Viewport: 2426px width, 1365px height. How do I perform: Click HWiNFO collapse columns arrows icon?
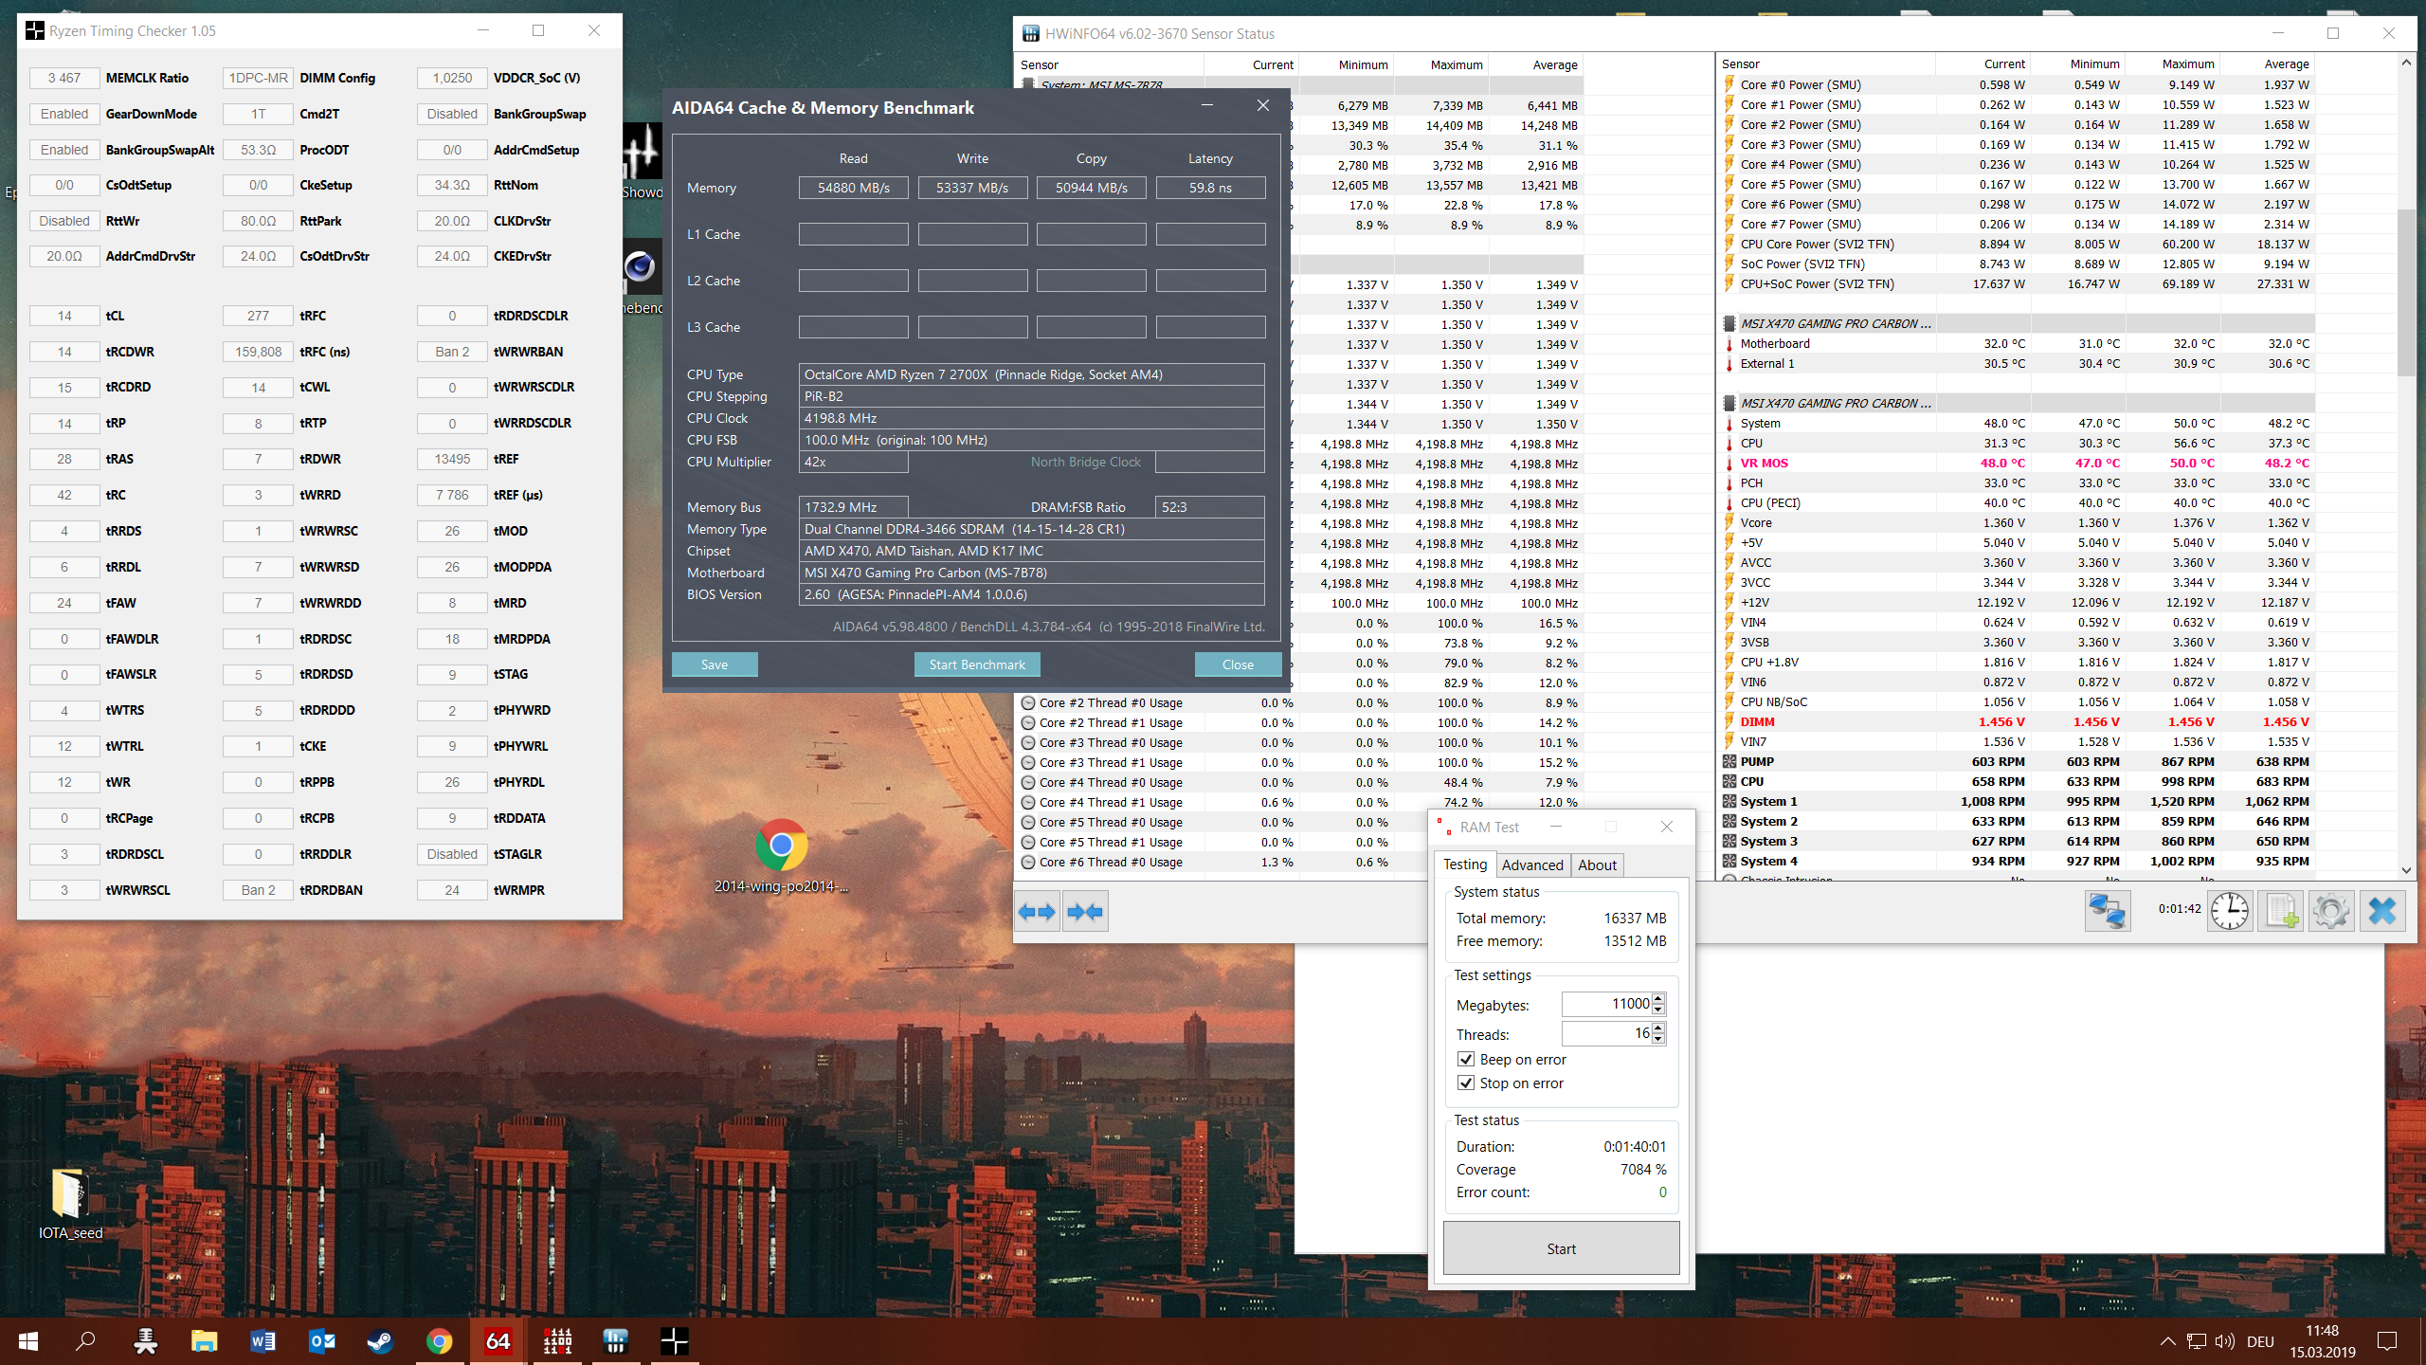coord(1085,912)
